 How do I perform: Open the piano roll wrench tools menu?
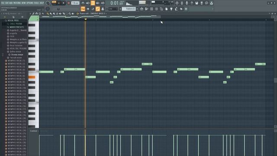[x=33, y=13]
